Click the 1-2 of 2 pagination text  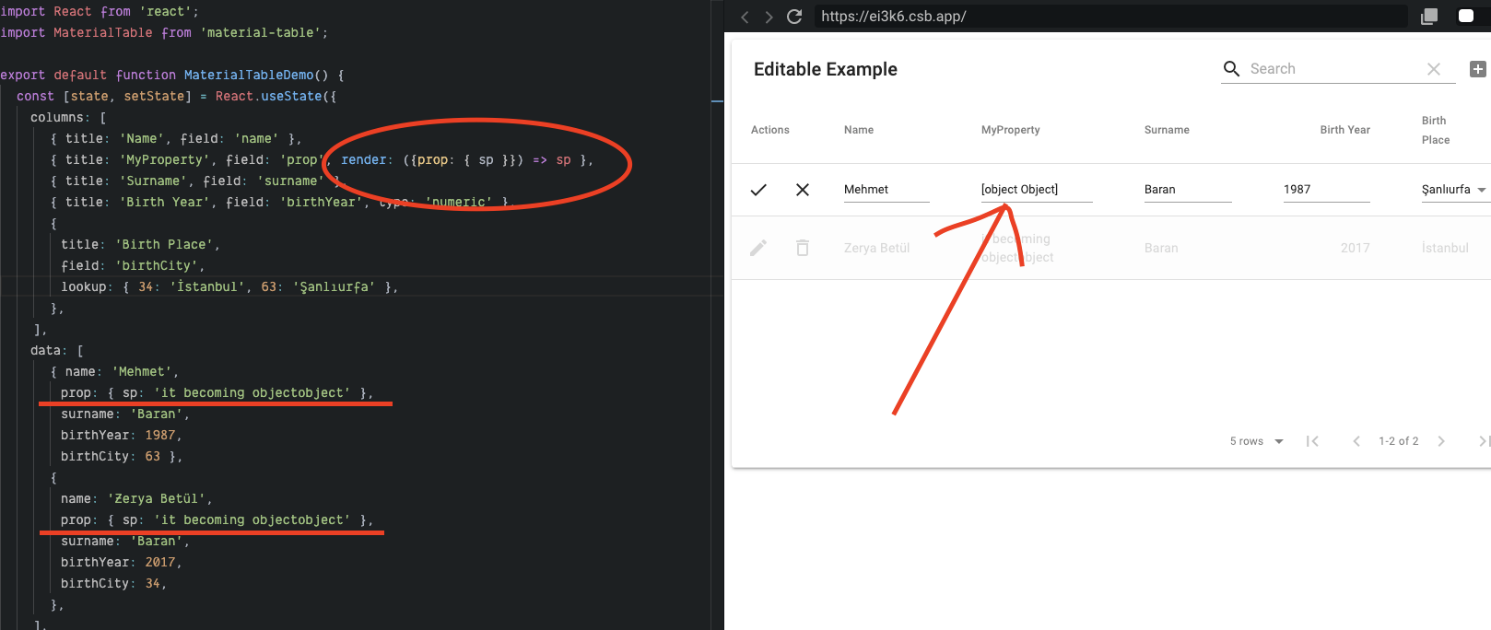pyautogui.click(x=1399, y=441)
